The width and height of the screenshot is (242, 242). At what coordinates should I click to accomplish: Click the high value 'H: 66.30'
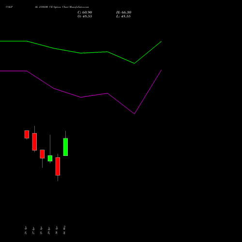[123, 13]
